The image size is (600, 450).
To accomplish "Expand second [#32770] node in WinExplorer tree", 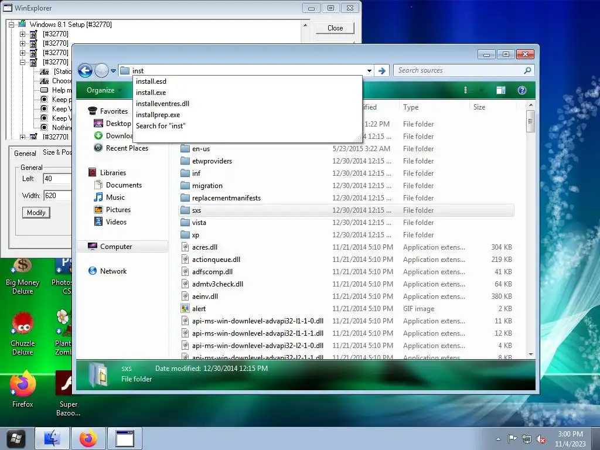I will (23, 43).
